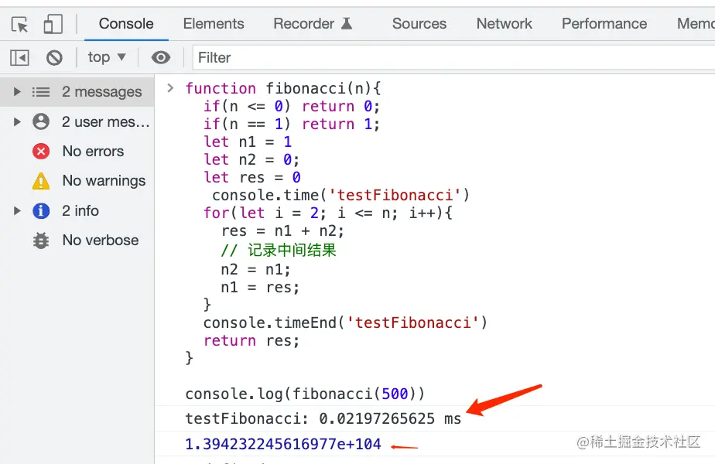
Task: Click the Recorder flask icon
Action: 347,23
